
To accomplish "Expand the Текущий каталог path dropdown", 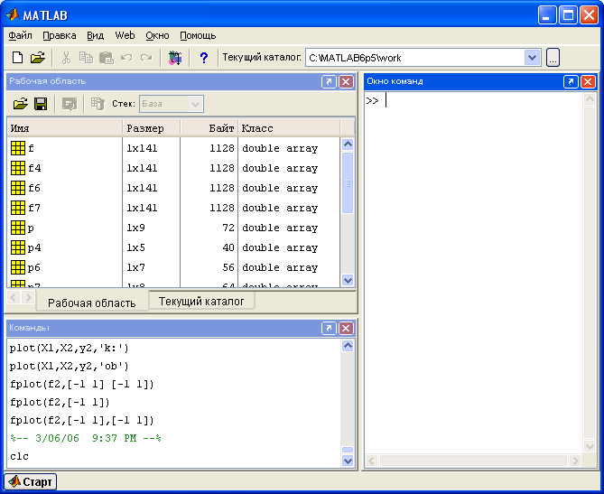I will (x=533, y=58).
